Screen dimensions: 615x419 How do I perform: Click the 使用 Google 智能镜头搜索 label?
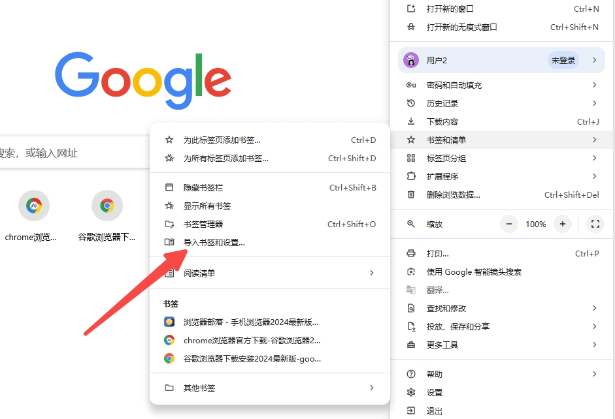(474, 272)
